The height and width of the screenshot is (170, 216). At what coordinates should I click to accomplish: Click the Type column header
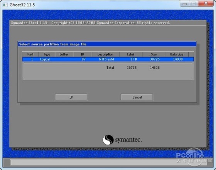(x=47, y=54)
